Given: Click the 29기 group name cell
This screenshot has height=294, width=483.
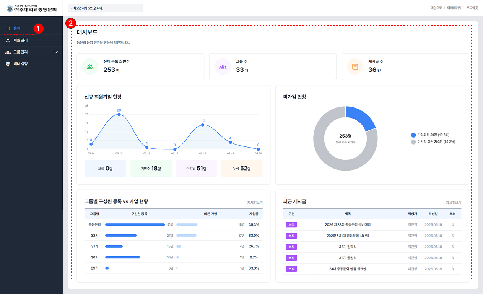Looking at the screenshot, I should (94, 268).
